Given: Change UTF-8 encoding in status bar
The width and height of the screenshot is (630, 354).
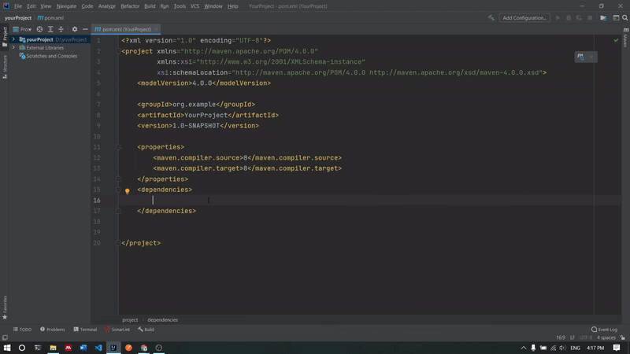Looking at the screenshot, I should [585, 337].
